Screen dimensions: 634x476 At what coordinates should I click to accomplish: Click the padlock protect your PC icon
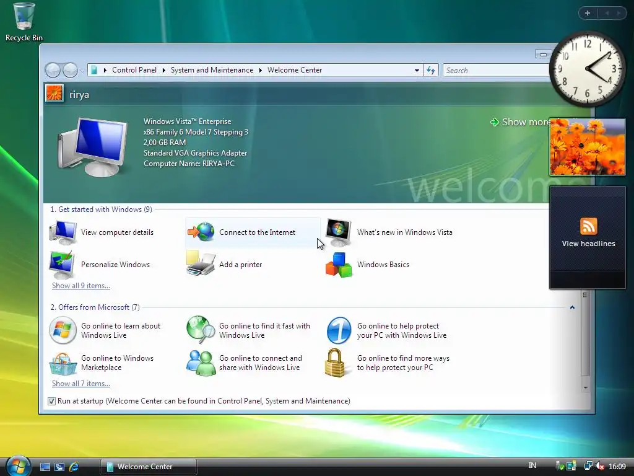coord(335,363)
